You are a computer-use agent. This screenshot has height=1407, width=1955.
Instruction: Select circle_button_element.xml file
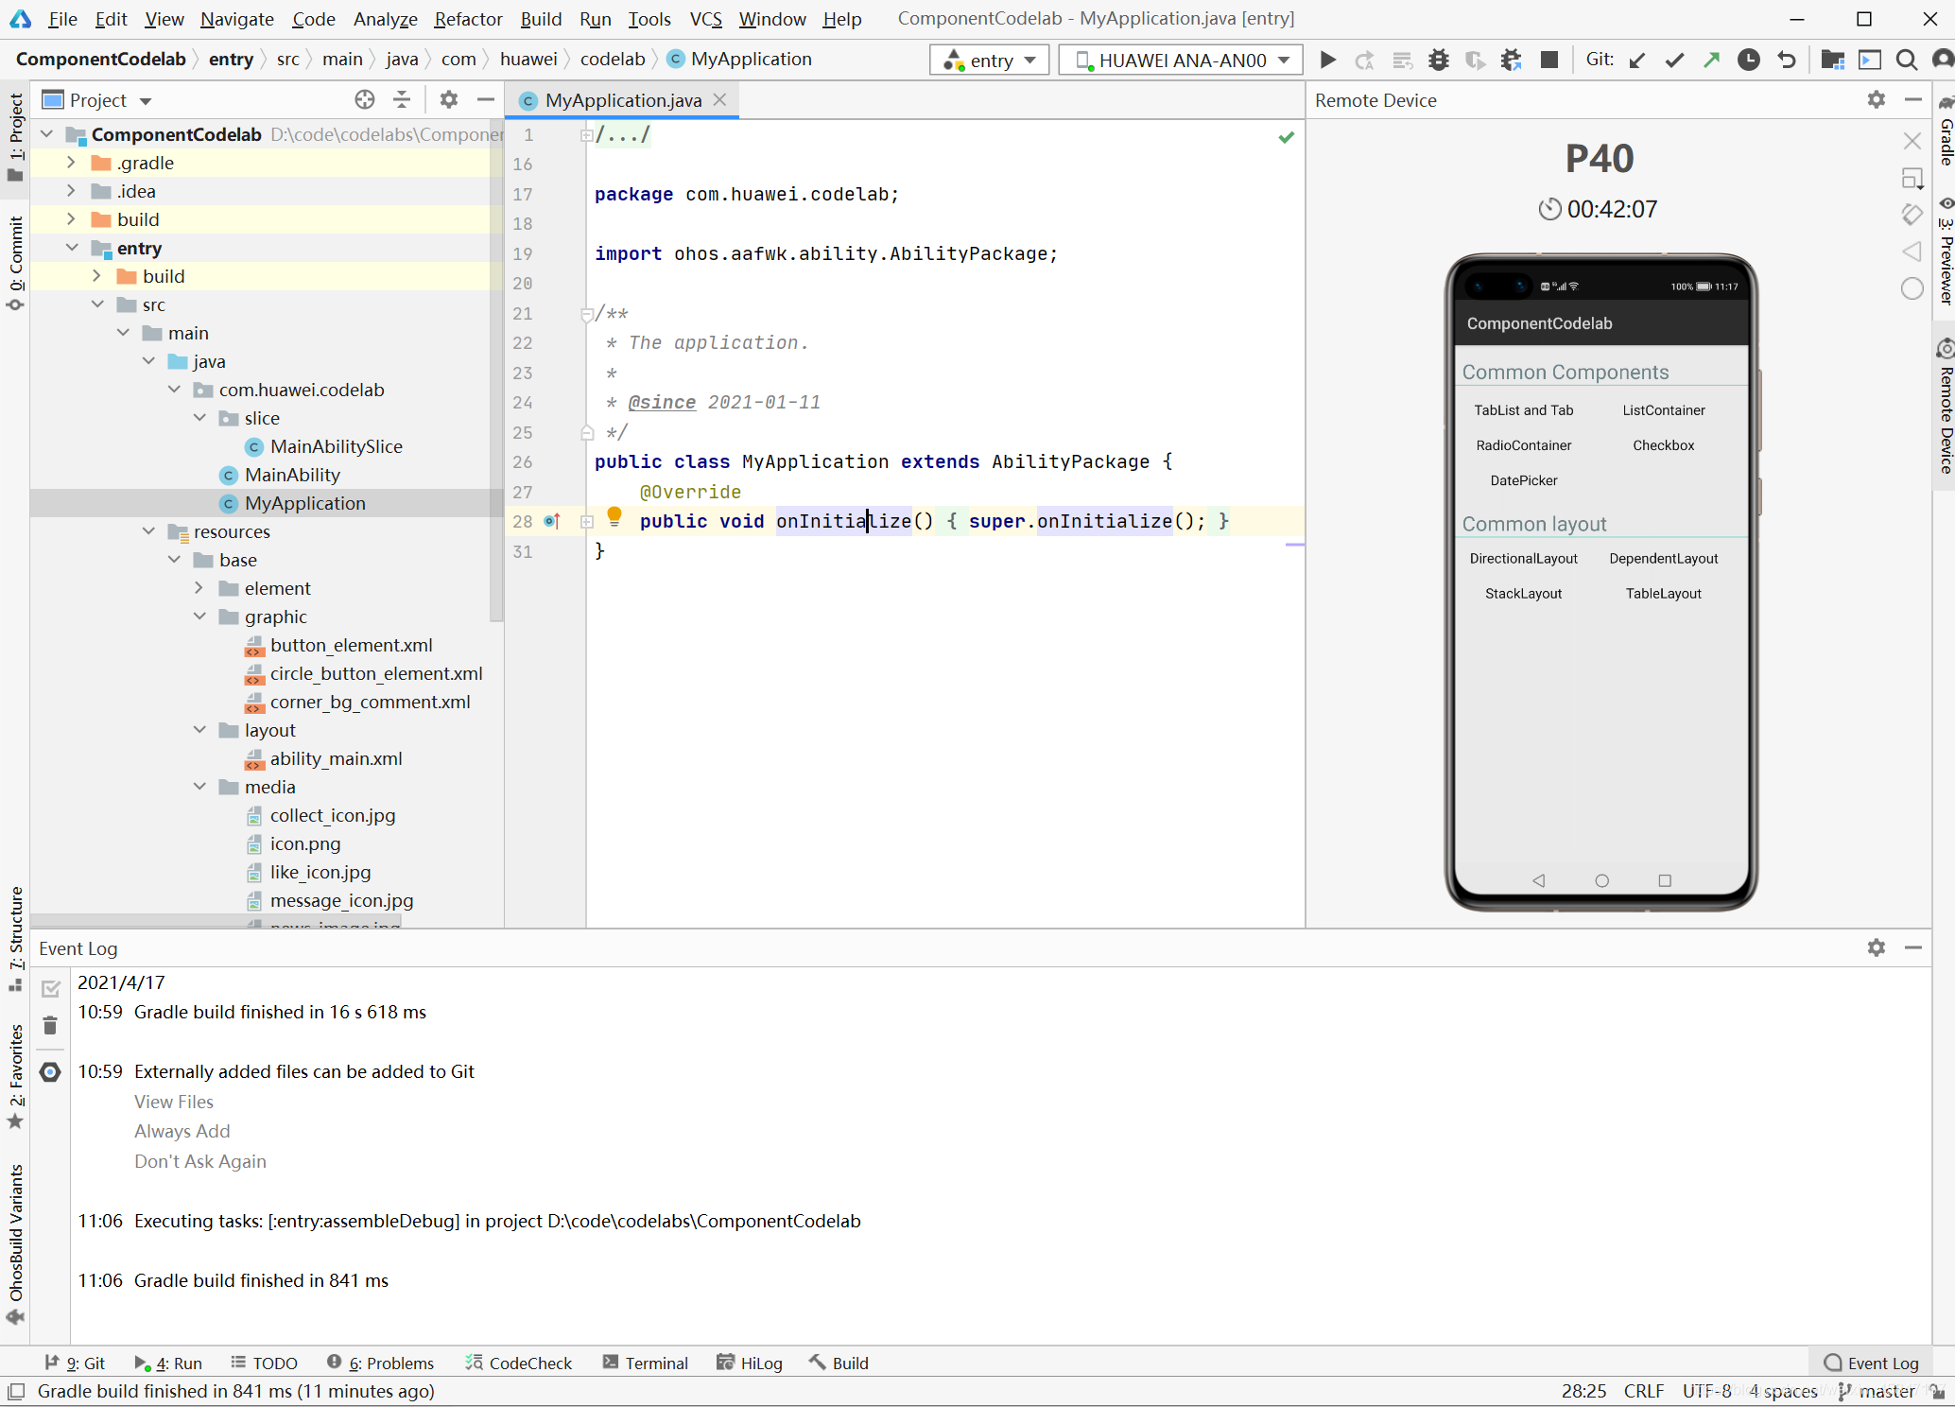click(x=376, y=673)
